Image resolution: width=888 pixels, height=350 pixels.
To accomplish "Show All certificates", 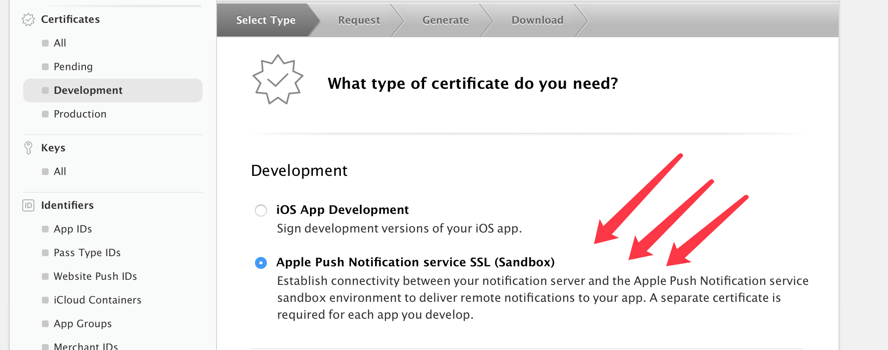I will (60, 43).
